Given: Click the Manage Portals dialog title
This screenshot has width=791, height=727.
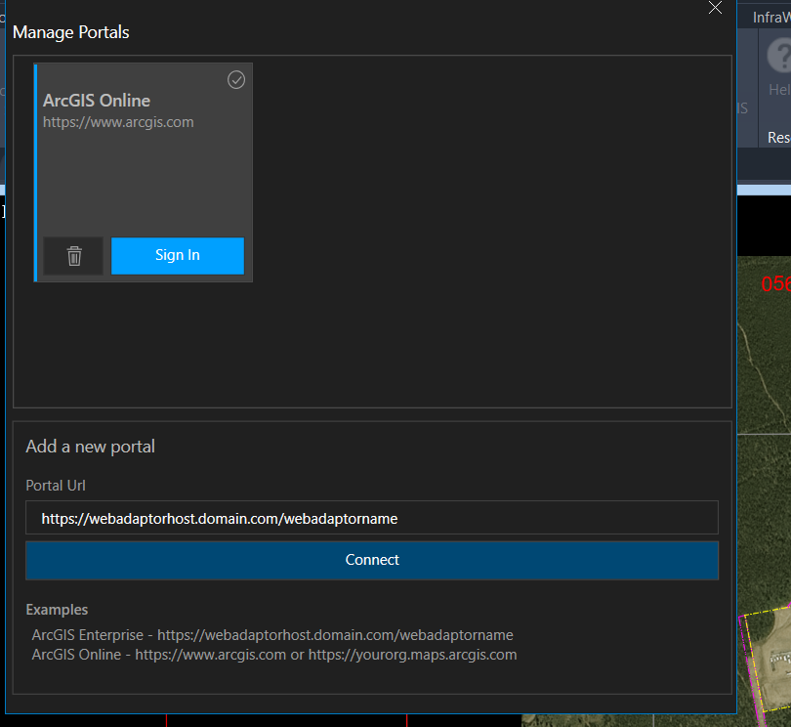Looking at the screenshot, I should (70, 32).
